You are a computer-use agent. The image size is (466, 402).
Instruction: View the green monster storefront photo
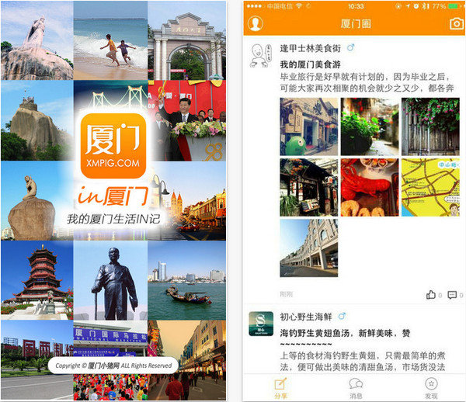(x=309, y=126)
